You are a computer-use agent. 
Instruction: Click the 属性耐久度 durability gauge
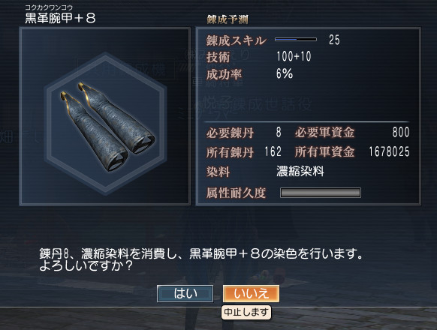point(321,193)
